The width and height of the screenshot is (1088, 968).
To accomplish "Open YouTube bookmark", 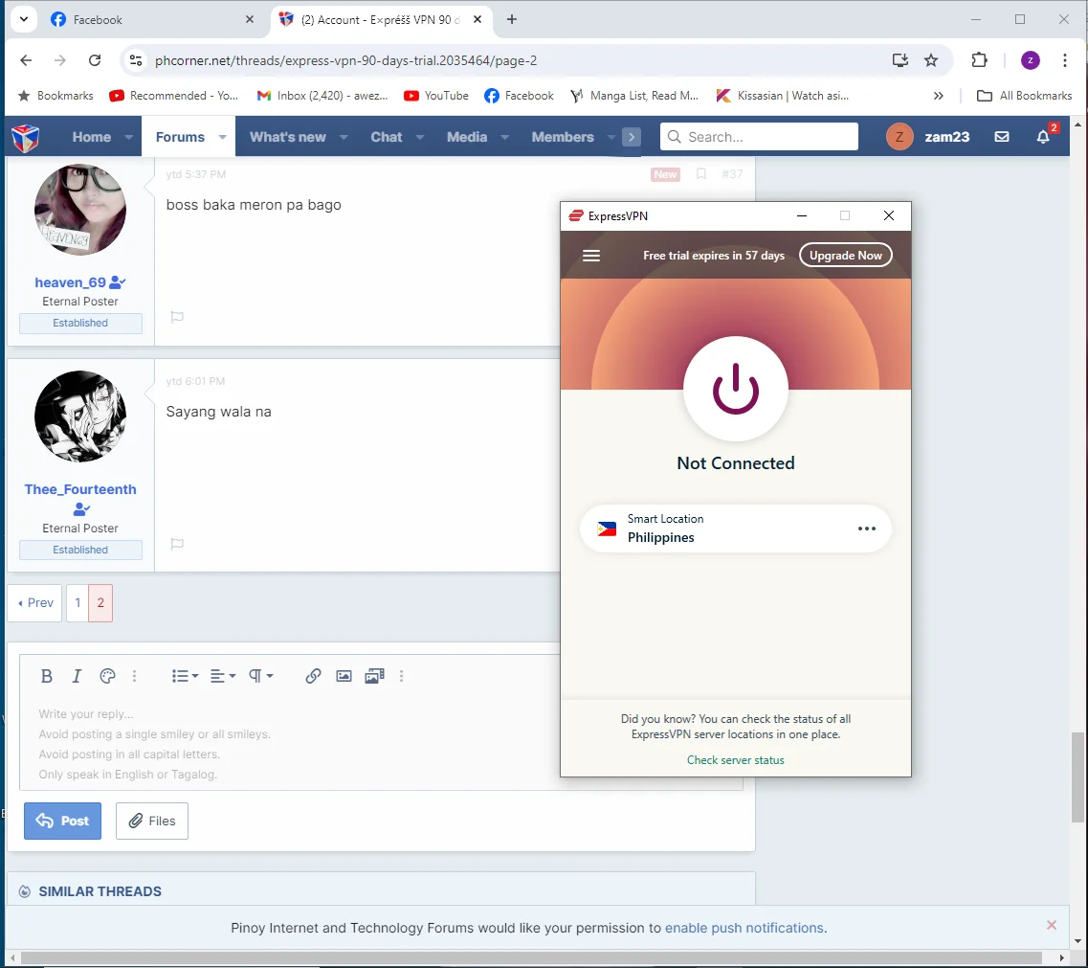I will [436, 96].
